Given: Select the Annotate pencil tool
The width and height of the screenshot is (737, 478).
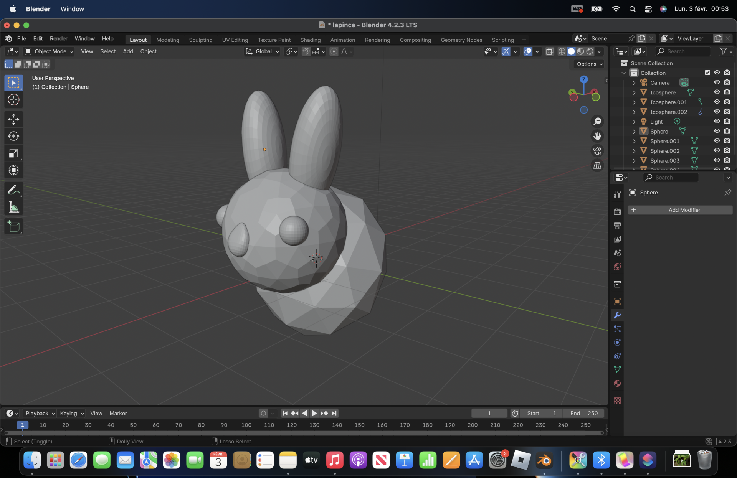Looking at the screenshot, I should point(13,190).
